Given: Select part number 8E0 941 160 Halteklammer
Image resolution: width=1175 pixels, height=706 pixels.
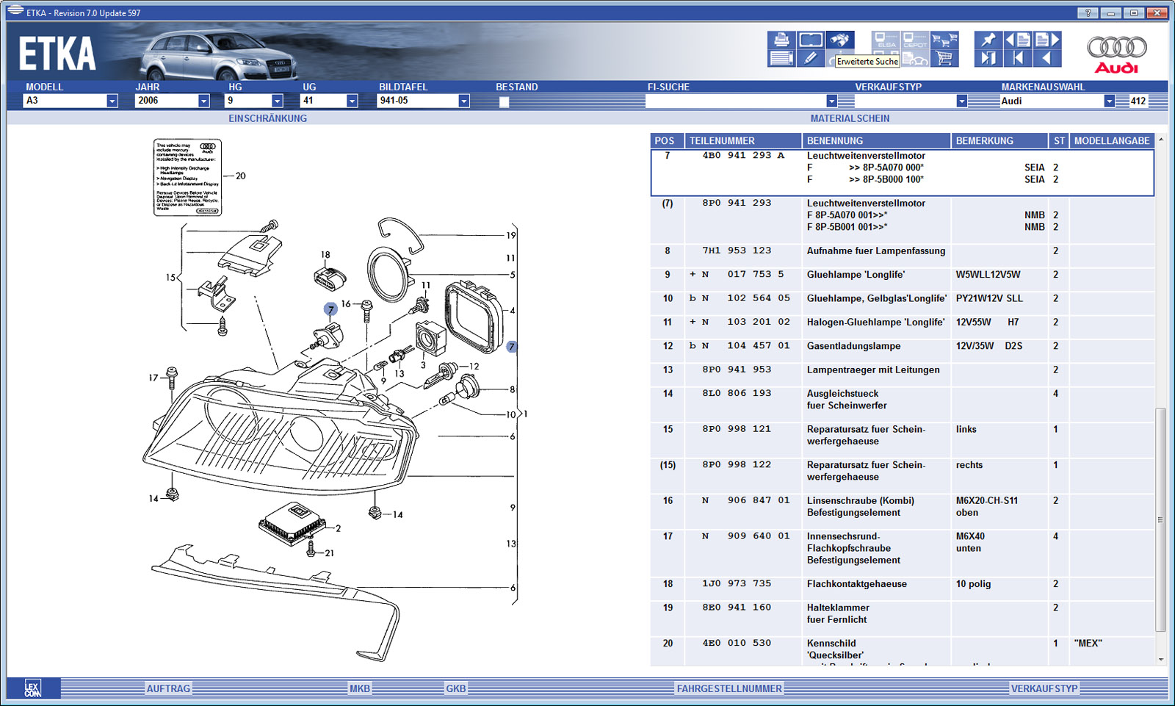Looking at the screenshot, I should pos(737,608).
